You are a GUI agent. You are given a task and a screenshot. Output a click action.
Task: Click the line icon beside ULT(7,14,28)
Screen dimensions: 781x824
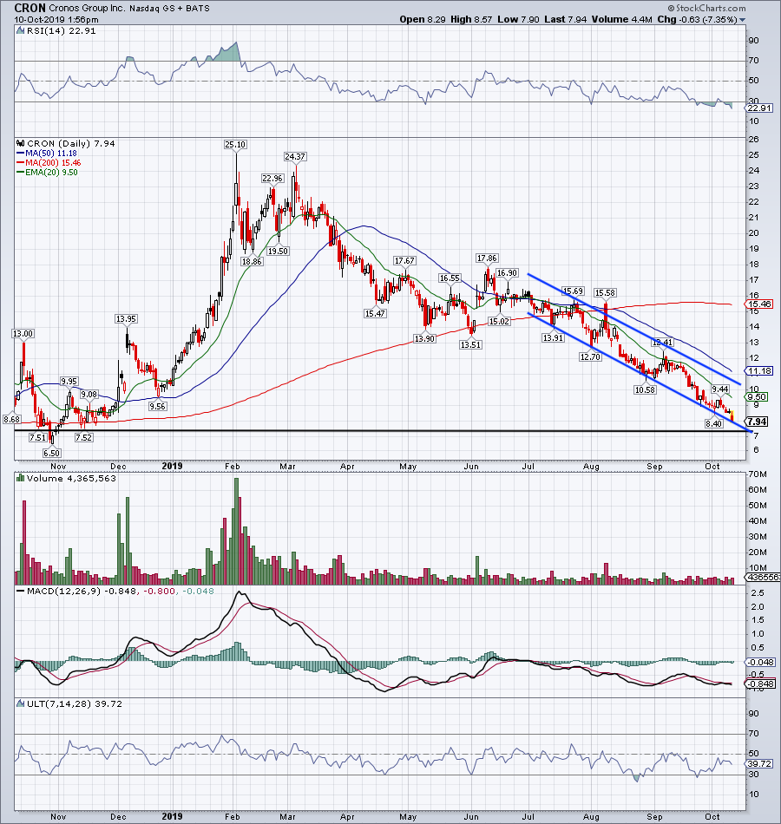pos(21,703)
